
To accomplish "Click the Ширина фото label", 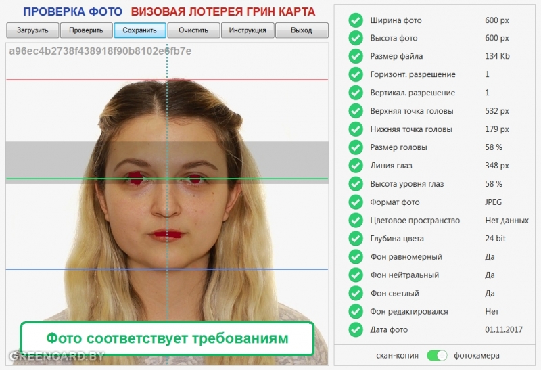I will tap(396, 20).
